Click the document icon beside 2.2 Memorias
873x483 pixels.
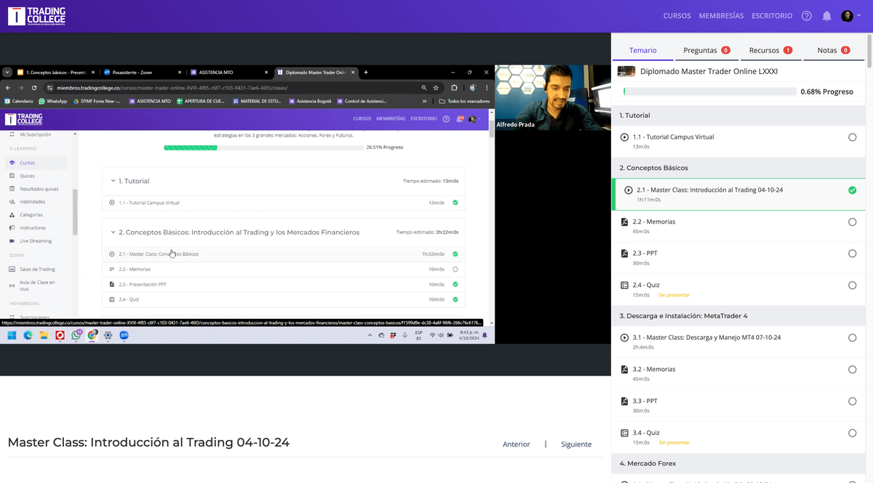coord(624,222)
